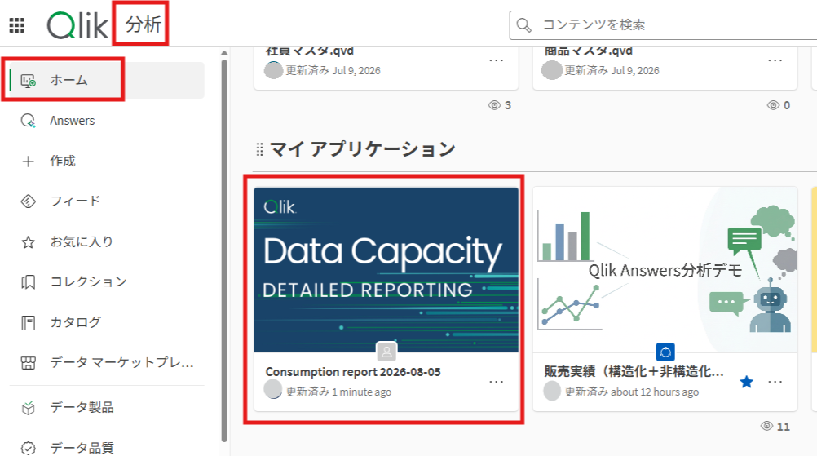This screenshot has height=456, width=817.
Task: Open more options for 販売実績 card
Action: point(775,382)
